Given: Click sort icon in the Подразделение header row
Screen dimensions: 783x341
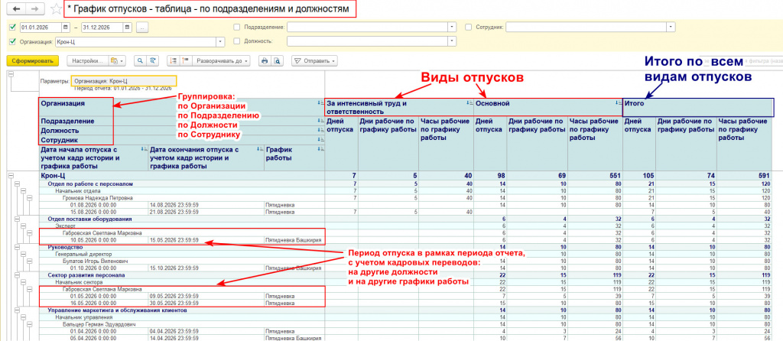Looking at the screenshot, I should coord(320,122).
